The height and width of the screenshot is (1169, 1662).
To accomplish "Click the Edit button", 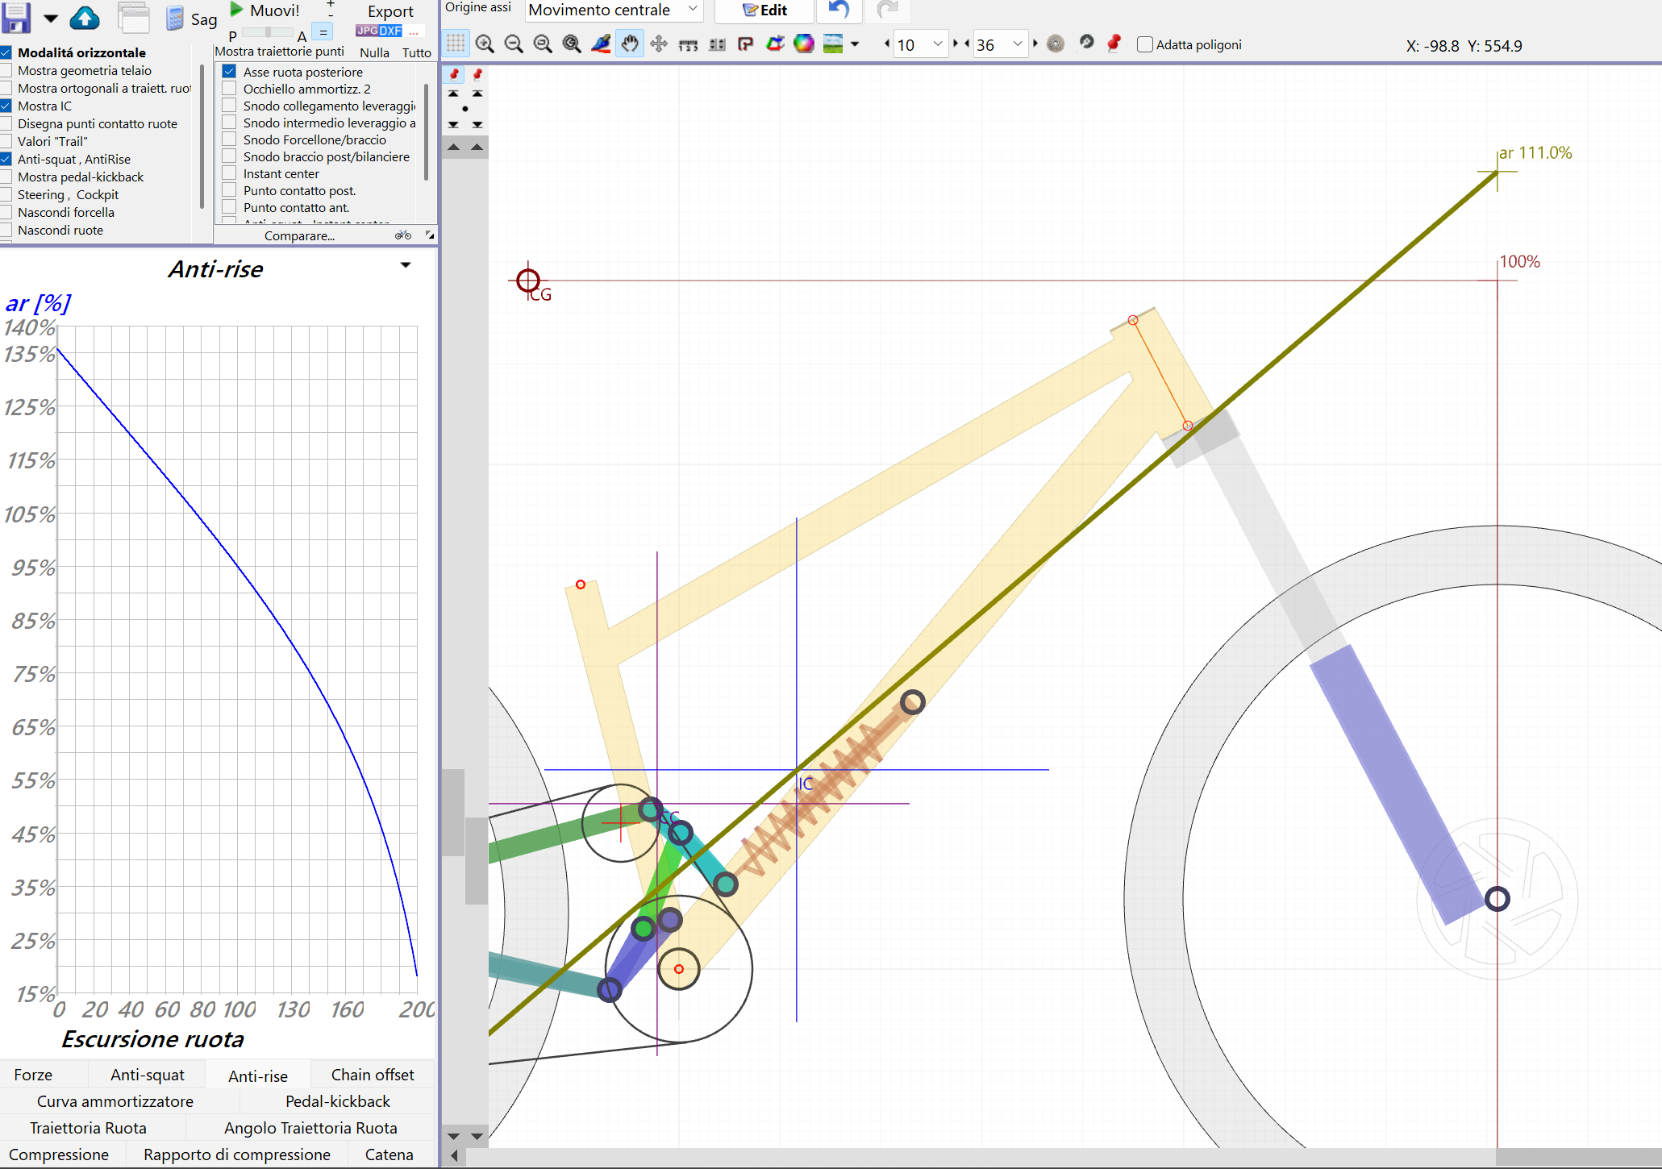I will tap(764, 10).
